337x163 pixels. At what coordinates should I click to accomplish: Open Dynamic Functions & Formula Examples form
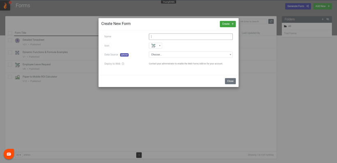point(45,52)
